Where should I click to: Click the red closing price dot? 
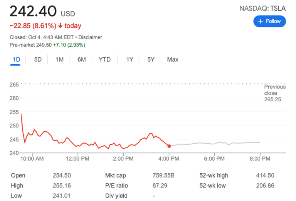pyautogui.click(x=169, y=146)
